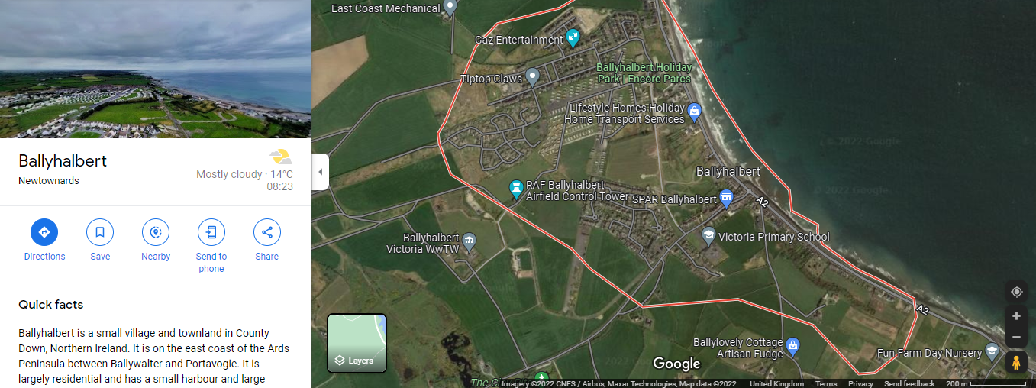The height and width of the screenshot is (388, 1036).
Task: Click the Pegman Street View icon
Action: tap(1016, 363)
